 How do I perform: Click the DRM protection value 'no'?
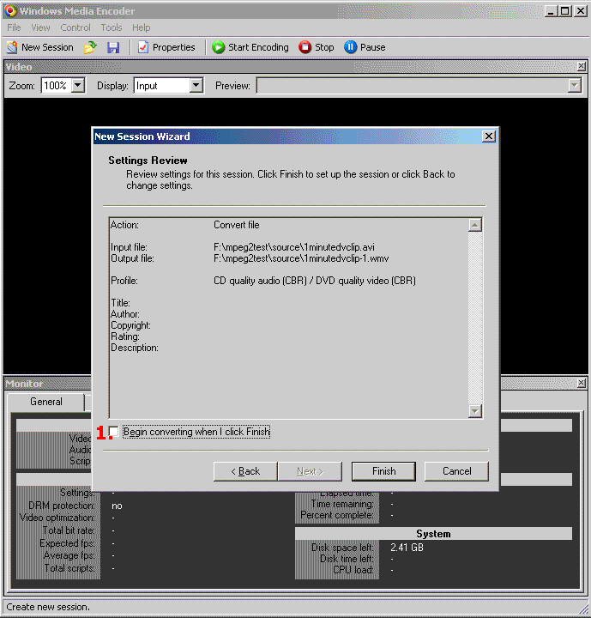117,506
